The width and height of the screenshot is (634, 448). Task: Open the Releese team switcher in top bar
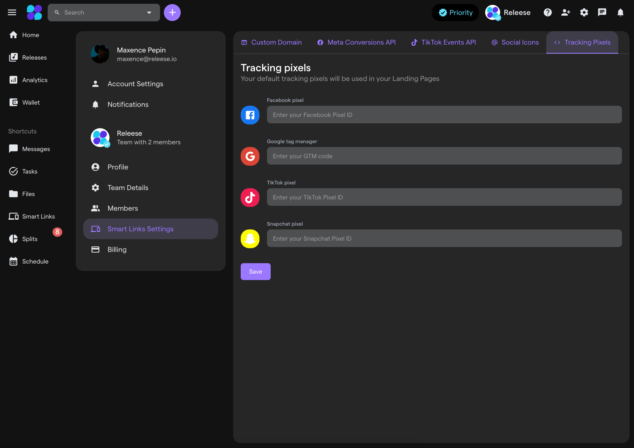tap(508, 12)
